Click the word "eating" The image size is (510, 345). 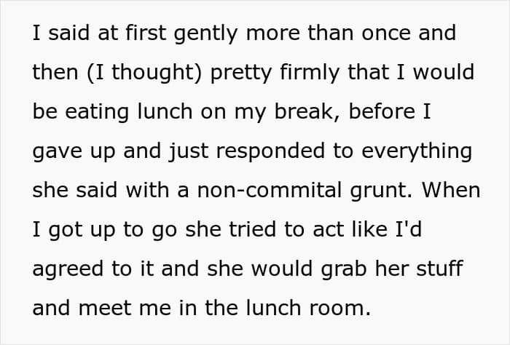coord(97,113)
